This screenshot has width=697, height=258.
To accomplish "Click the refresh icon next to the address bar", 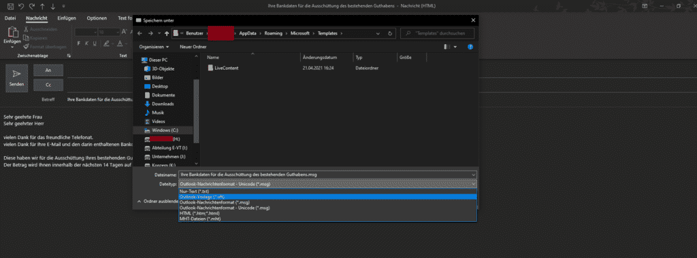I will (390, 33).
